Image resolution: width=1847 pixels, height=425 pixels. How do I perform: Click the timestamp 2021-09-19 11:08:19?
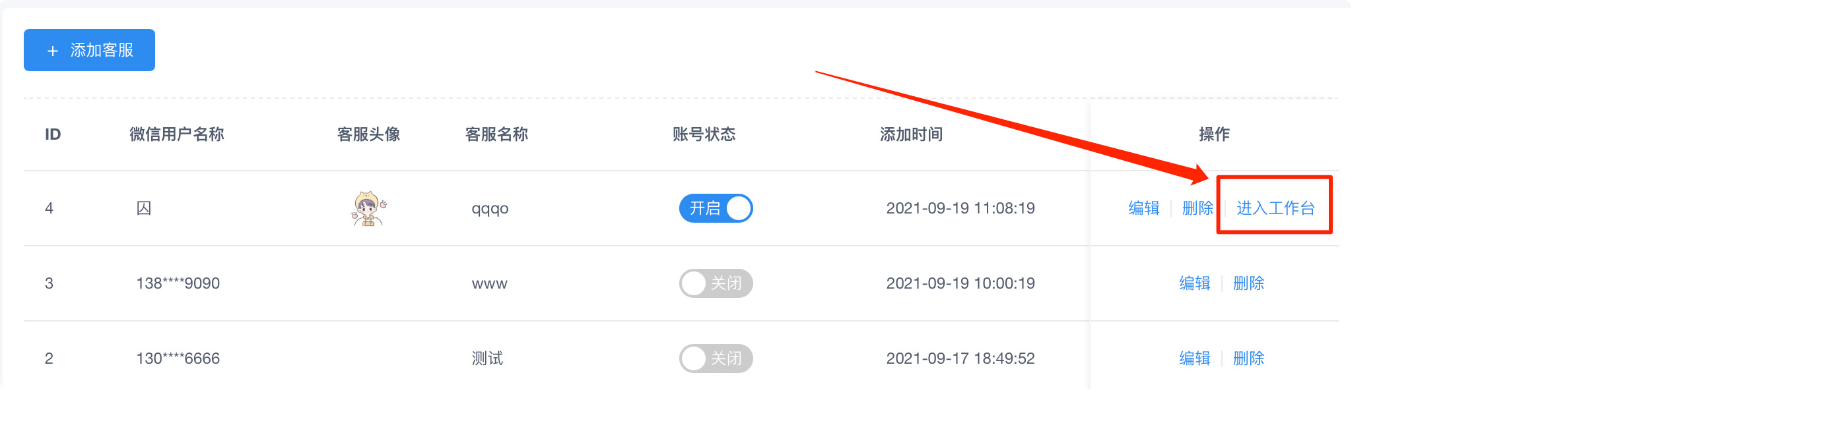[960, 208]
